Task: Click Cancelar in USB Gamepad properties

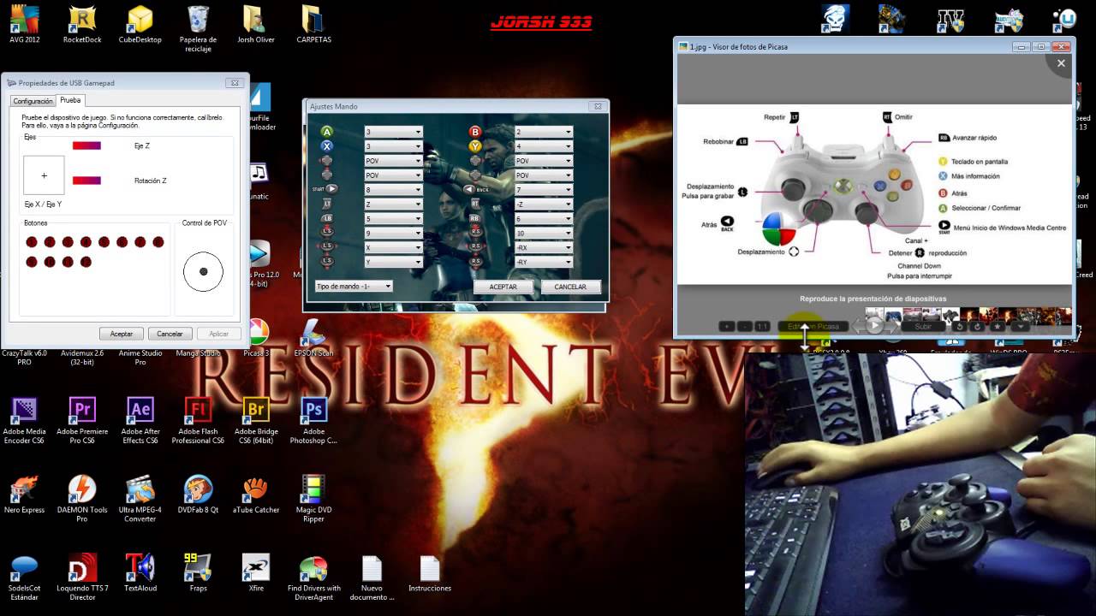Action: tap(170, 334)
